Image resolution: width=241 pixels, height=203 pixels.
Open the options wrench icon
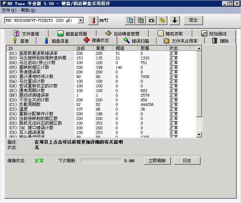[162, 20]
